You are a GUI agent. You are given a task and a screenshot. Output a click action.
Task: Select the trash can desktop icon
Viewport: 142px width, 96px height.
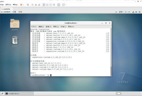click(15, 41)
